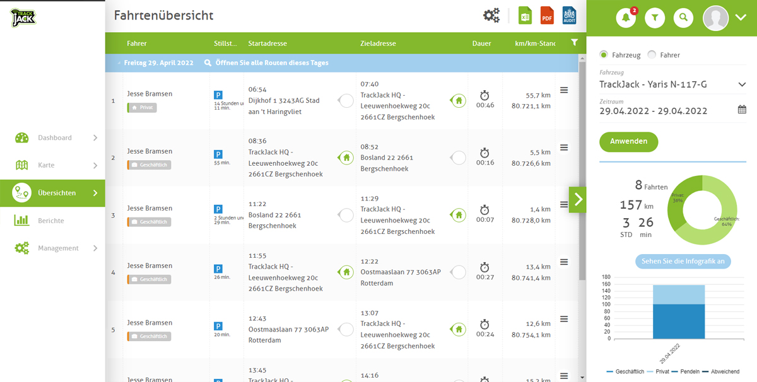Image resolution: width=757 pixels, height=382 pixels.
Task: Open all routes of this day link
Action: (x=272, y=63)
